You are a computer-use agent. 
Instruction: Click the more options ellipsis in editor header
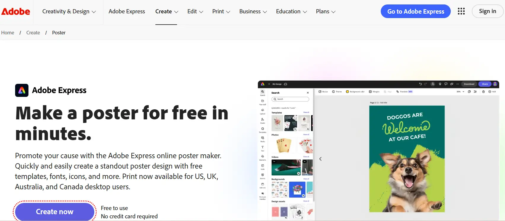[x=458, y=84]
